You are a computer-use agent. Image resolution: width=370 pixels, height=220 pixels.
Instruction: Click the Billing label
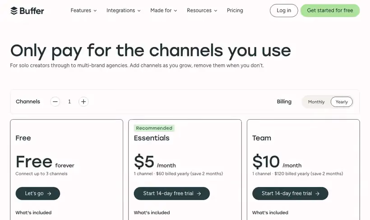click(x=284, y=102)
